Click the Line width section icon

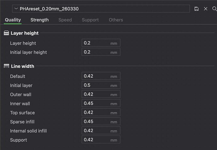tap(6, 66)
